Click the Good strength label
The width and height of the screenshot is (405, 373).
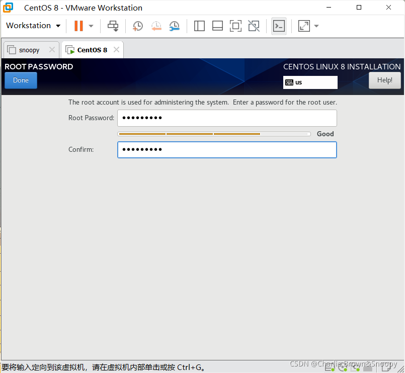[325, 134]
